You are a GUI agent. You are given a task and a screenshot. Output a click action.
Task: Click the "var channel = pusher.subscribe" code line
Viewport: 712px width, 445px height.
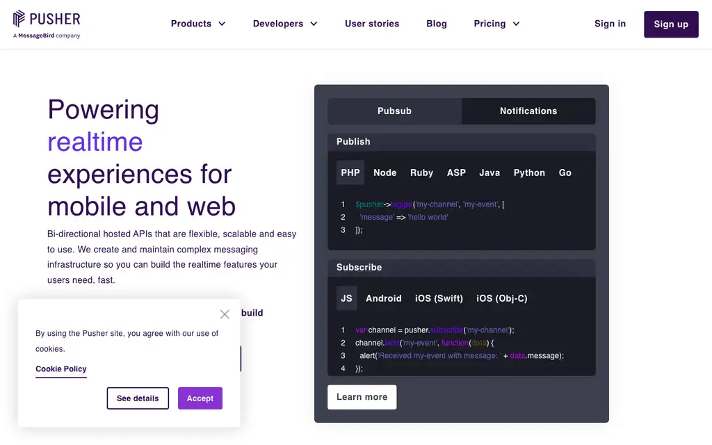coord(435,330)
